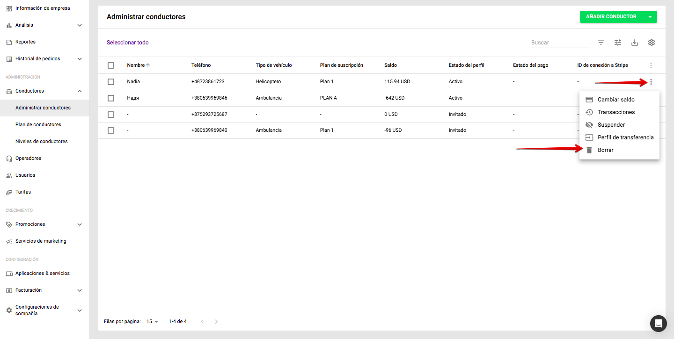This screenshot has width=674, height=339.
Task: Click the Saldo column header
Action: pos(390,65)
